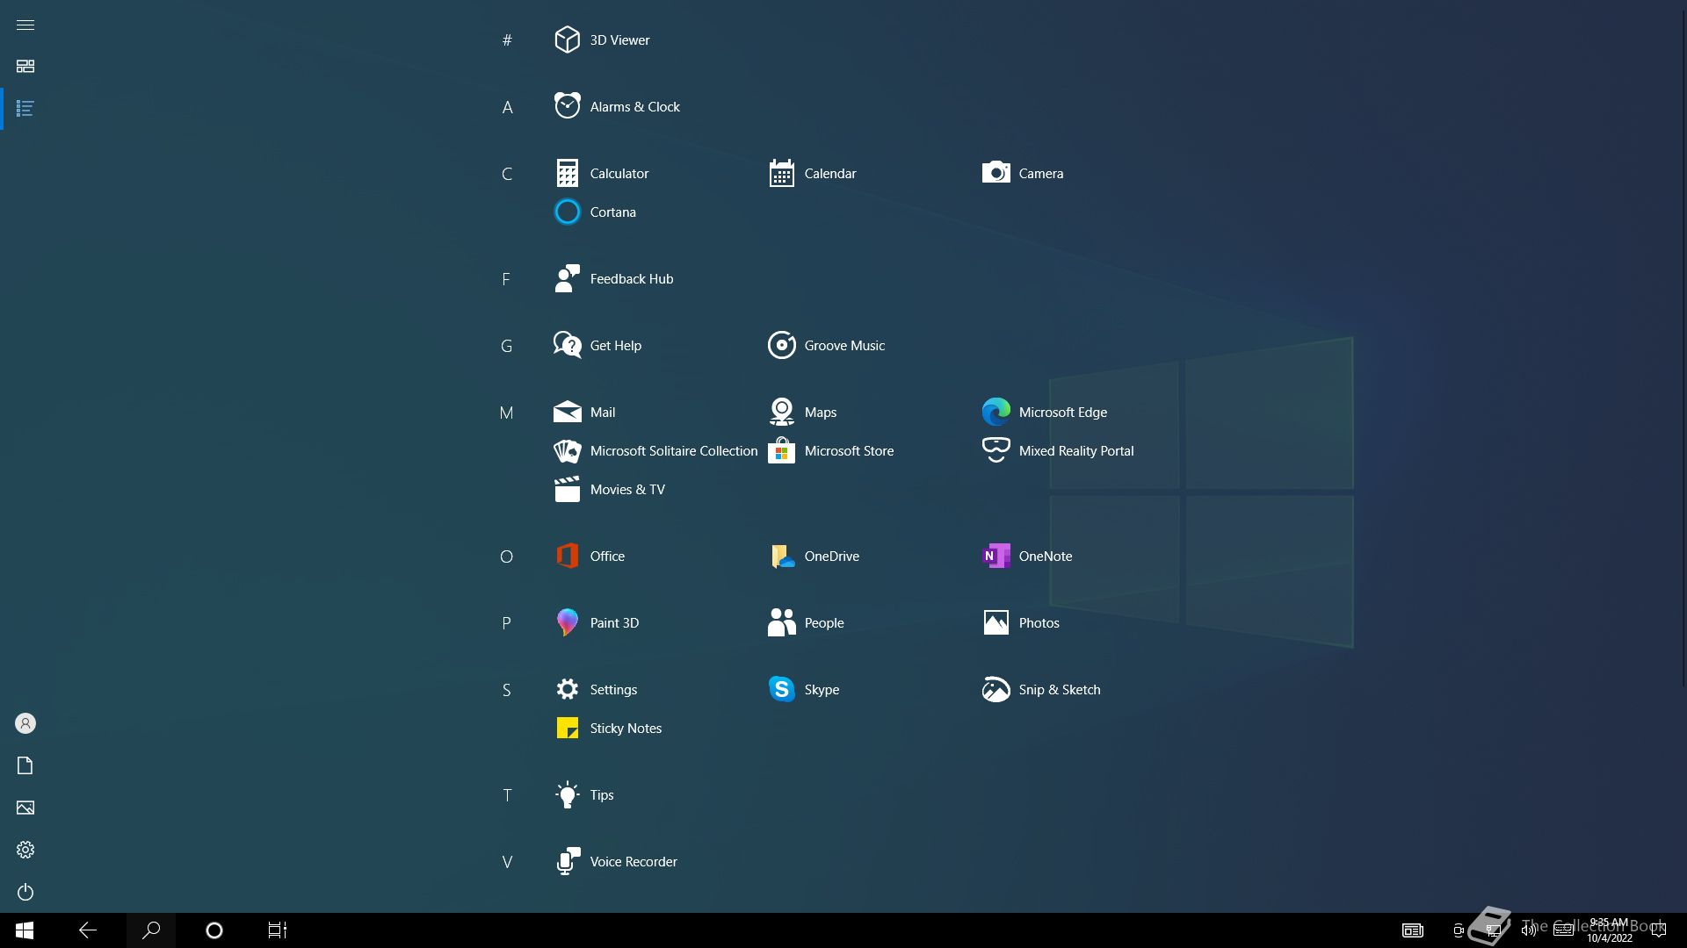Screen dimensions: 1687x948
Task: Open the Office app
Action: (590, 557)
